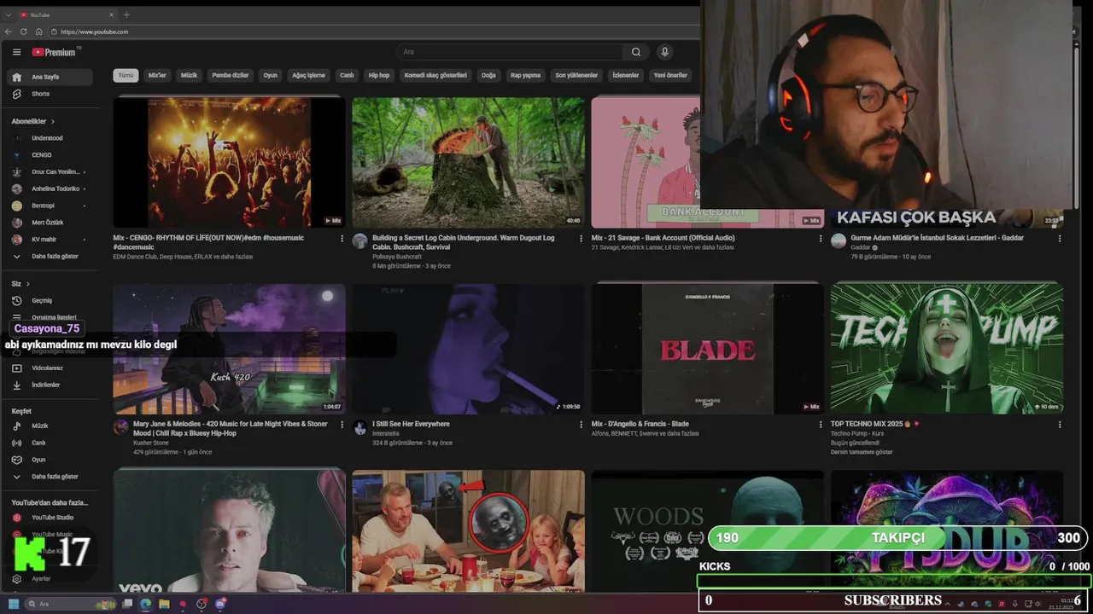This screenshot has width=1093, height=614.
Task: Select Yeni öneriler chip
Action: (x=670, y=75)
